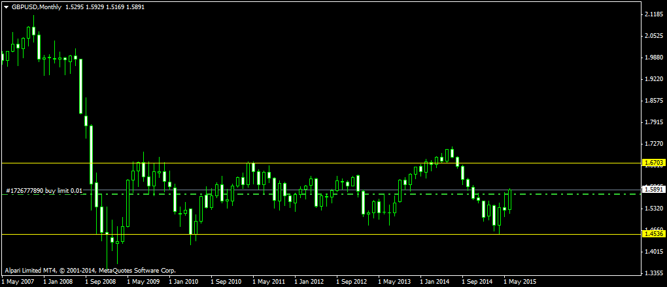Click the 1 Jan 2010 date label
667x287 pixels.
185,282
